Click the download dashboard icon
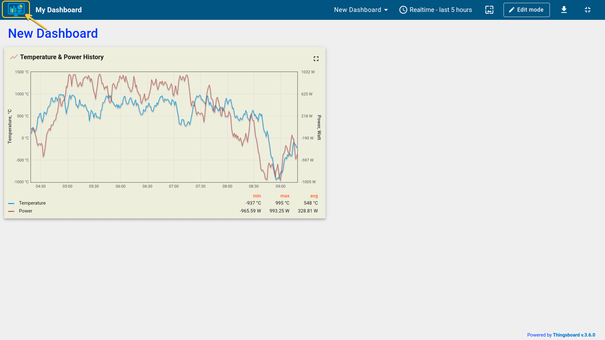Viewport: 605px width, 340px height. (x=564, y=10)
